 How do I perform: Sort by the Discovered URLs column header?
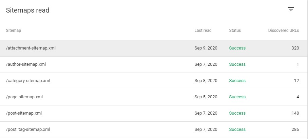pyautogui.click(x=283, y=31)
